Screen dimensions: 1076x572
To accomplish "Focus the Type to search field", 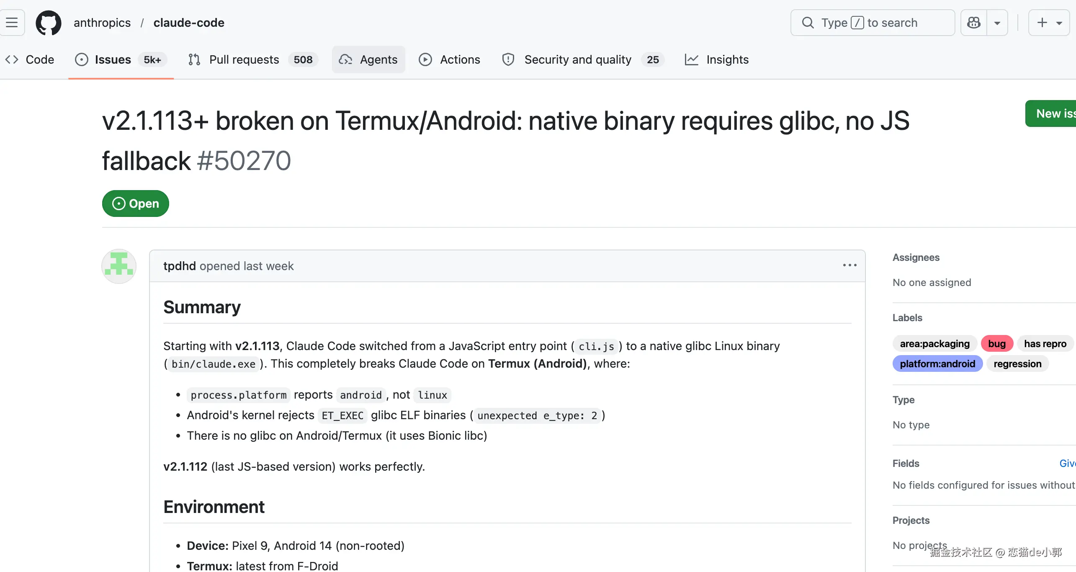I will pos(872,23).
